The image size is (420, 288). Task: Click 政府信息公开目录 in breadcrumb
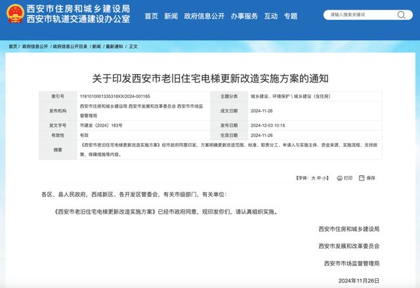70,47
